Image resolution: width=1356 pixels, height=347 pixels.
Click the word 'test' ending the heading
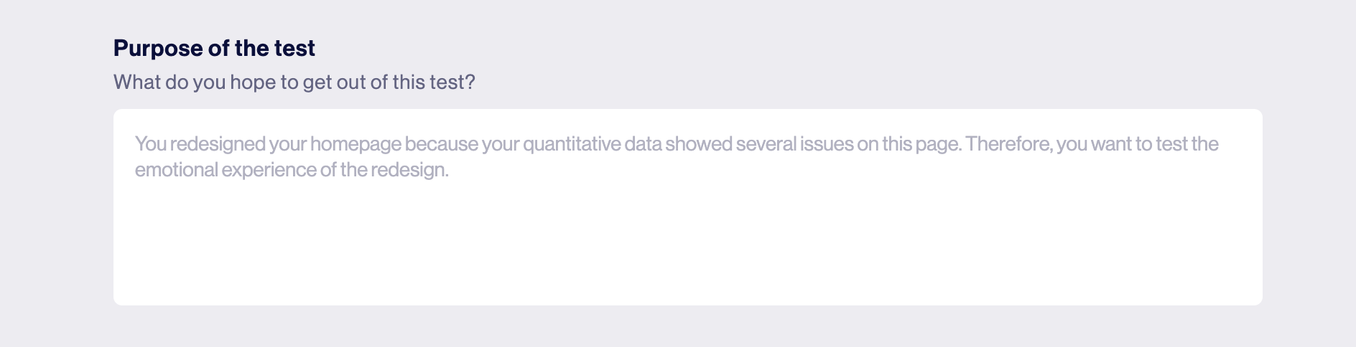point(294,48)
